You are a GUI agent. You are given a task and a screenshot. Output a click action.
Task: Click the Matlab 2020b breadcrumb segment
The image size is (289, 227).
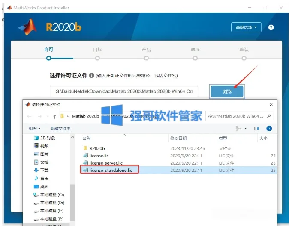[85, 116]
